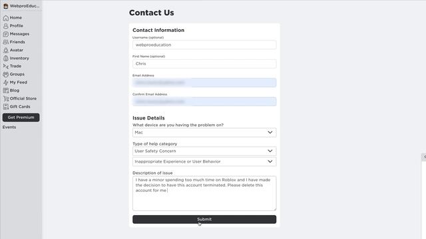Open the Friends icon in sidebar
The image size is (426, 239).
(x=6, y=42)
